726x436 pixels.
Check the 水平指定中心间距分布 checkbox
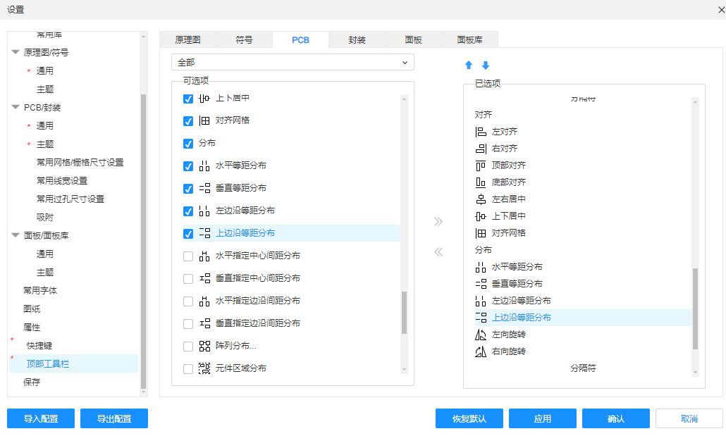pyautogui.click(x=188, y=256)
